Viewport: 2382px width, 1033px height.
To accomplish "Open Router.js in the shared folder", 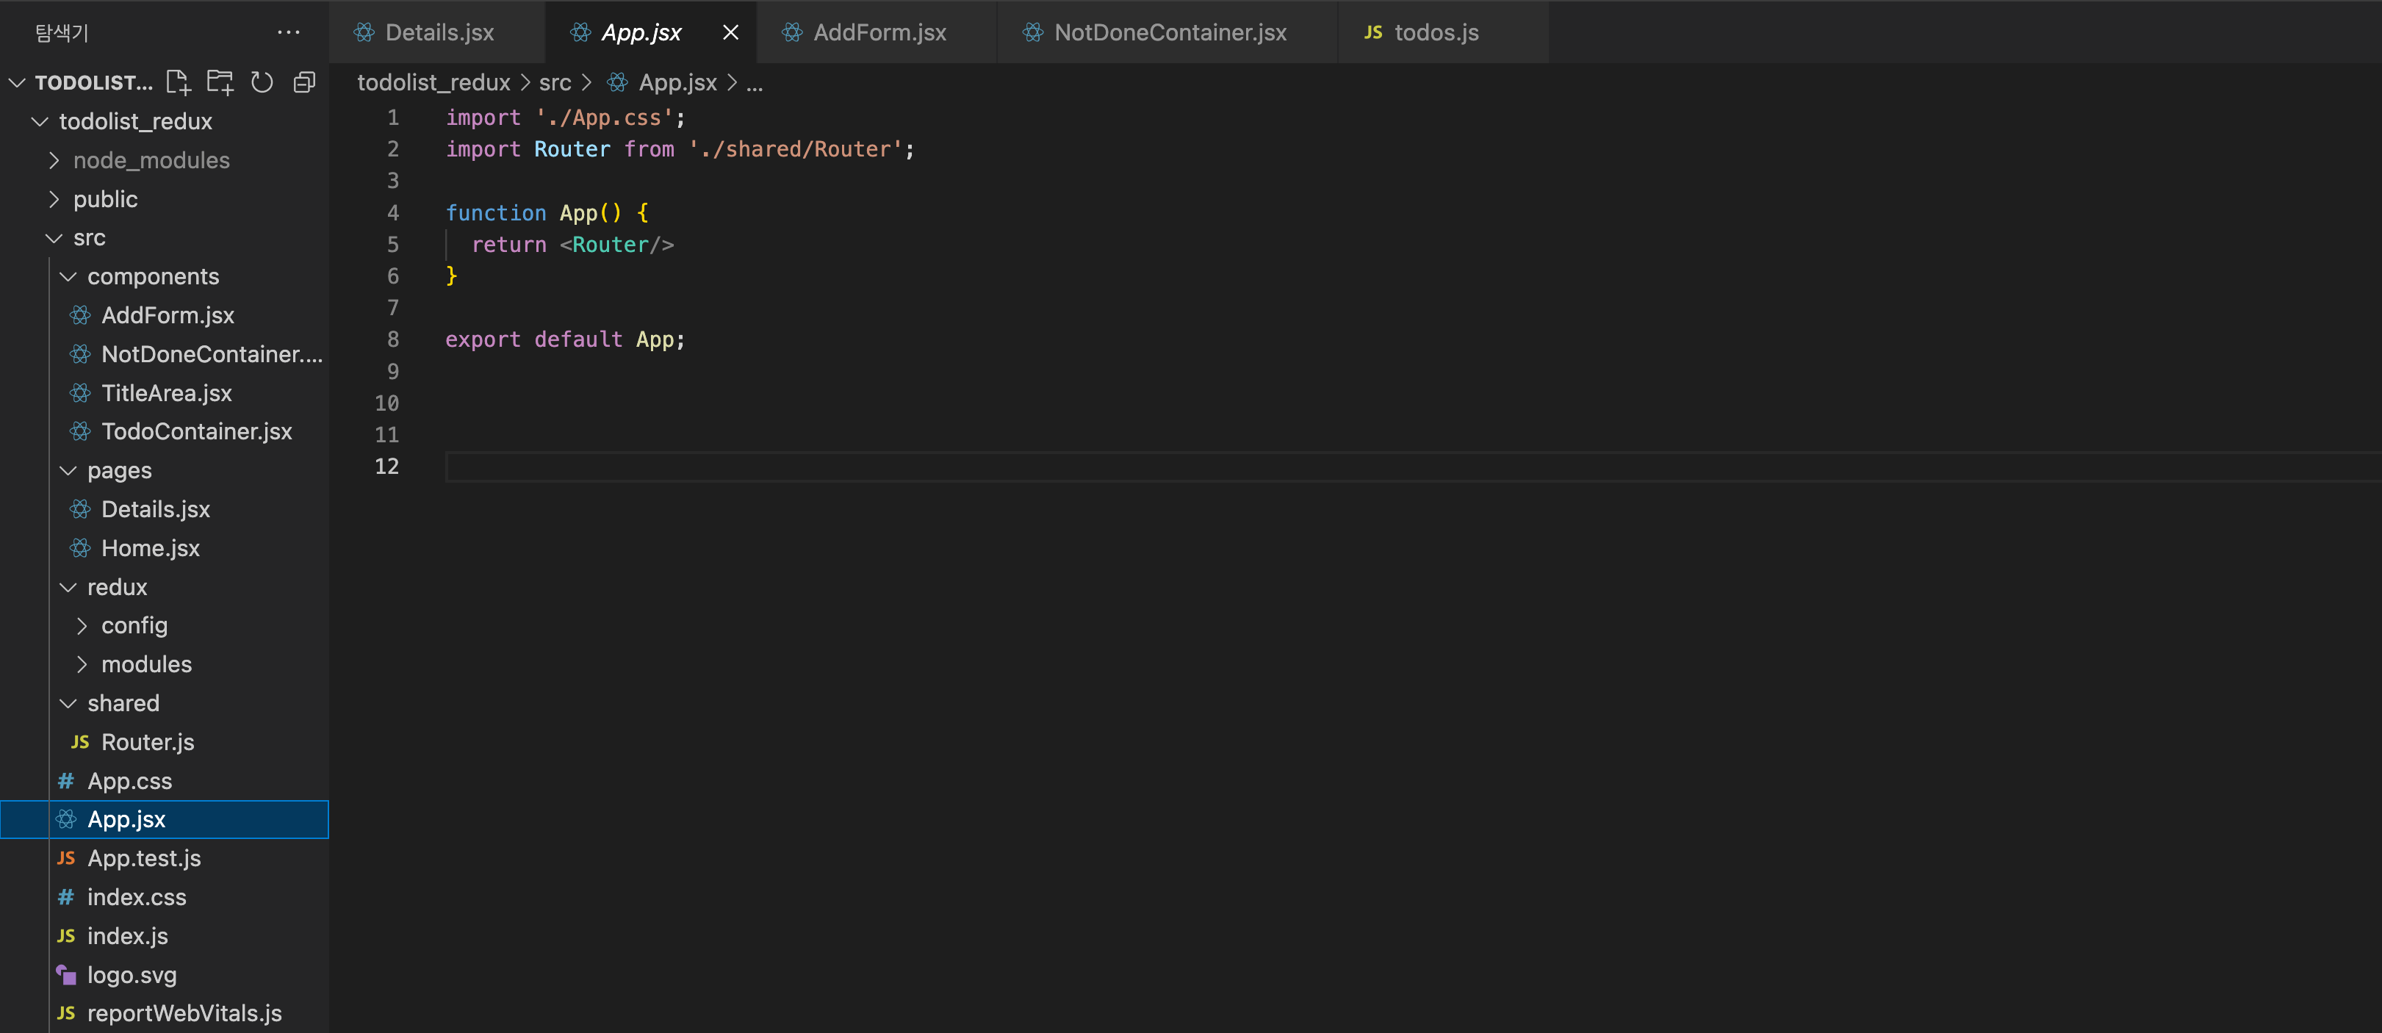I will pos(147,742).
